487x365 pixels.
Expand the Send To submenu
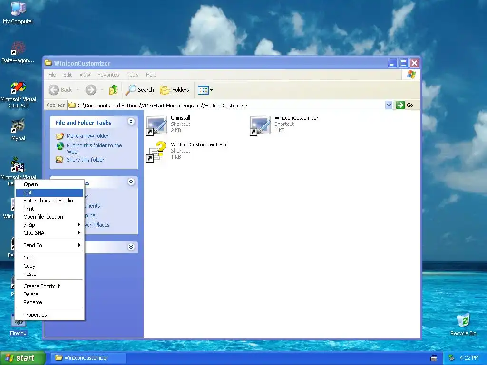coord(49,245)
